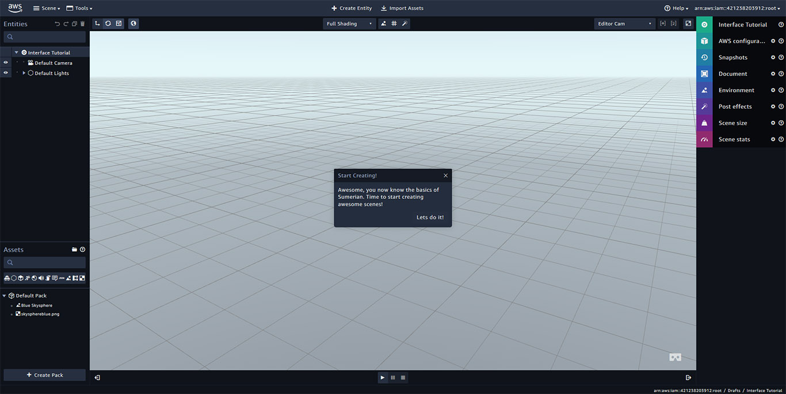
Task: Filter assets by sound speaker icon
Action: (41, 278)
